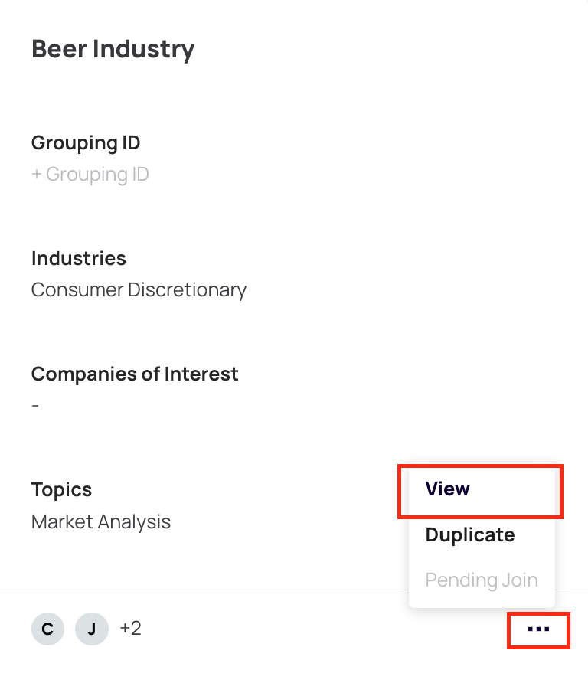Screen dimensions: 588x683
Task: Add a Grouping ID via the placeholder
Action: click(97, 175)
